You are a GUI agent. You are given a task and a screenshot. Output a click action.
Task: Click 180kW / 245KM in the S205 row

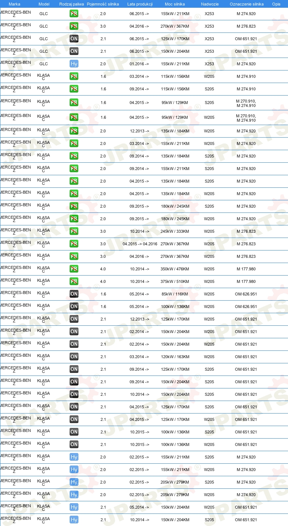(x=175, y=207)
